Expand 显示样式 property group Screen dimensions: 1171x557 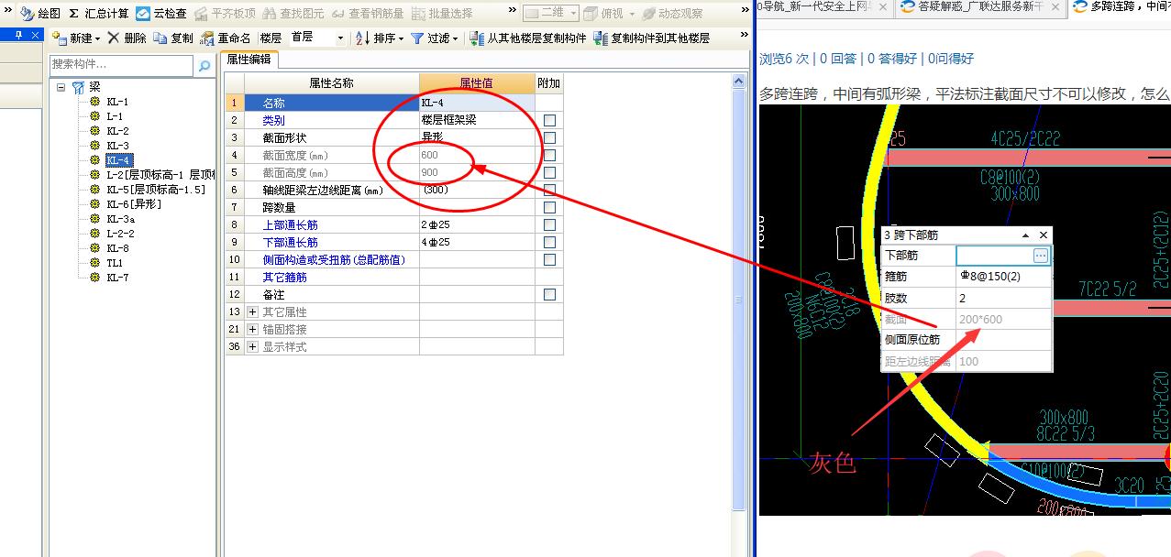point(253,346)
